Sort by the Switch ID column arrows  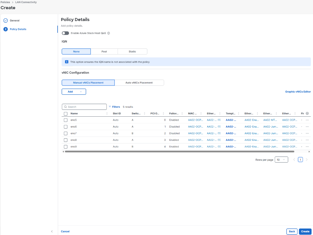(144, 113)
